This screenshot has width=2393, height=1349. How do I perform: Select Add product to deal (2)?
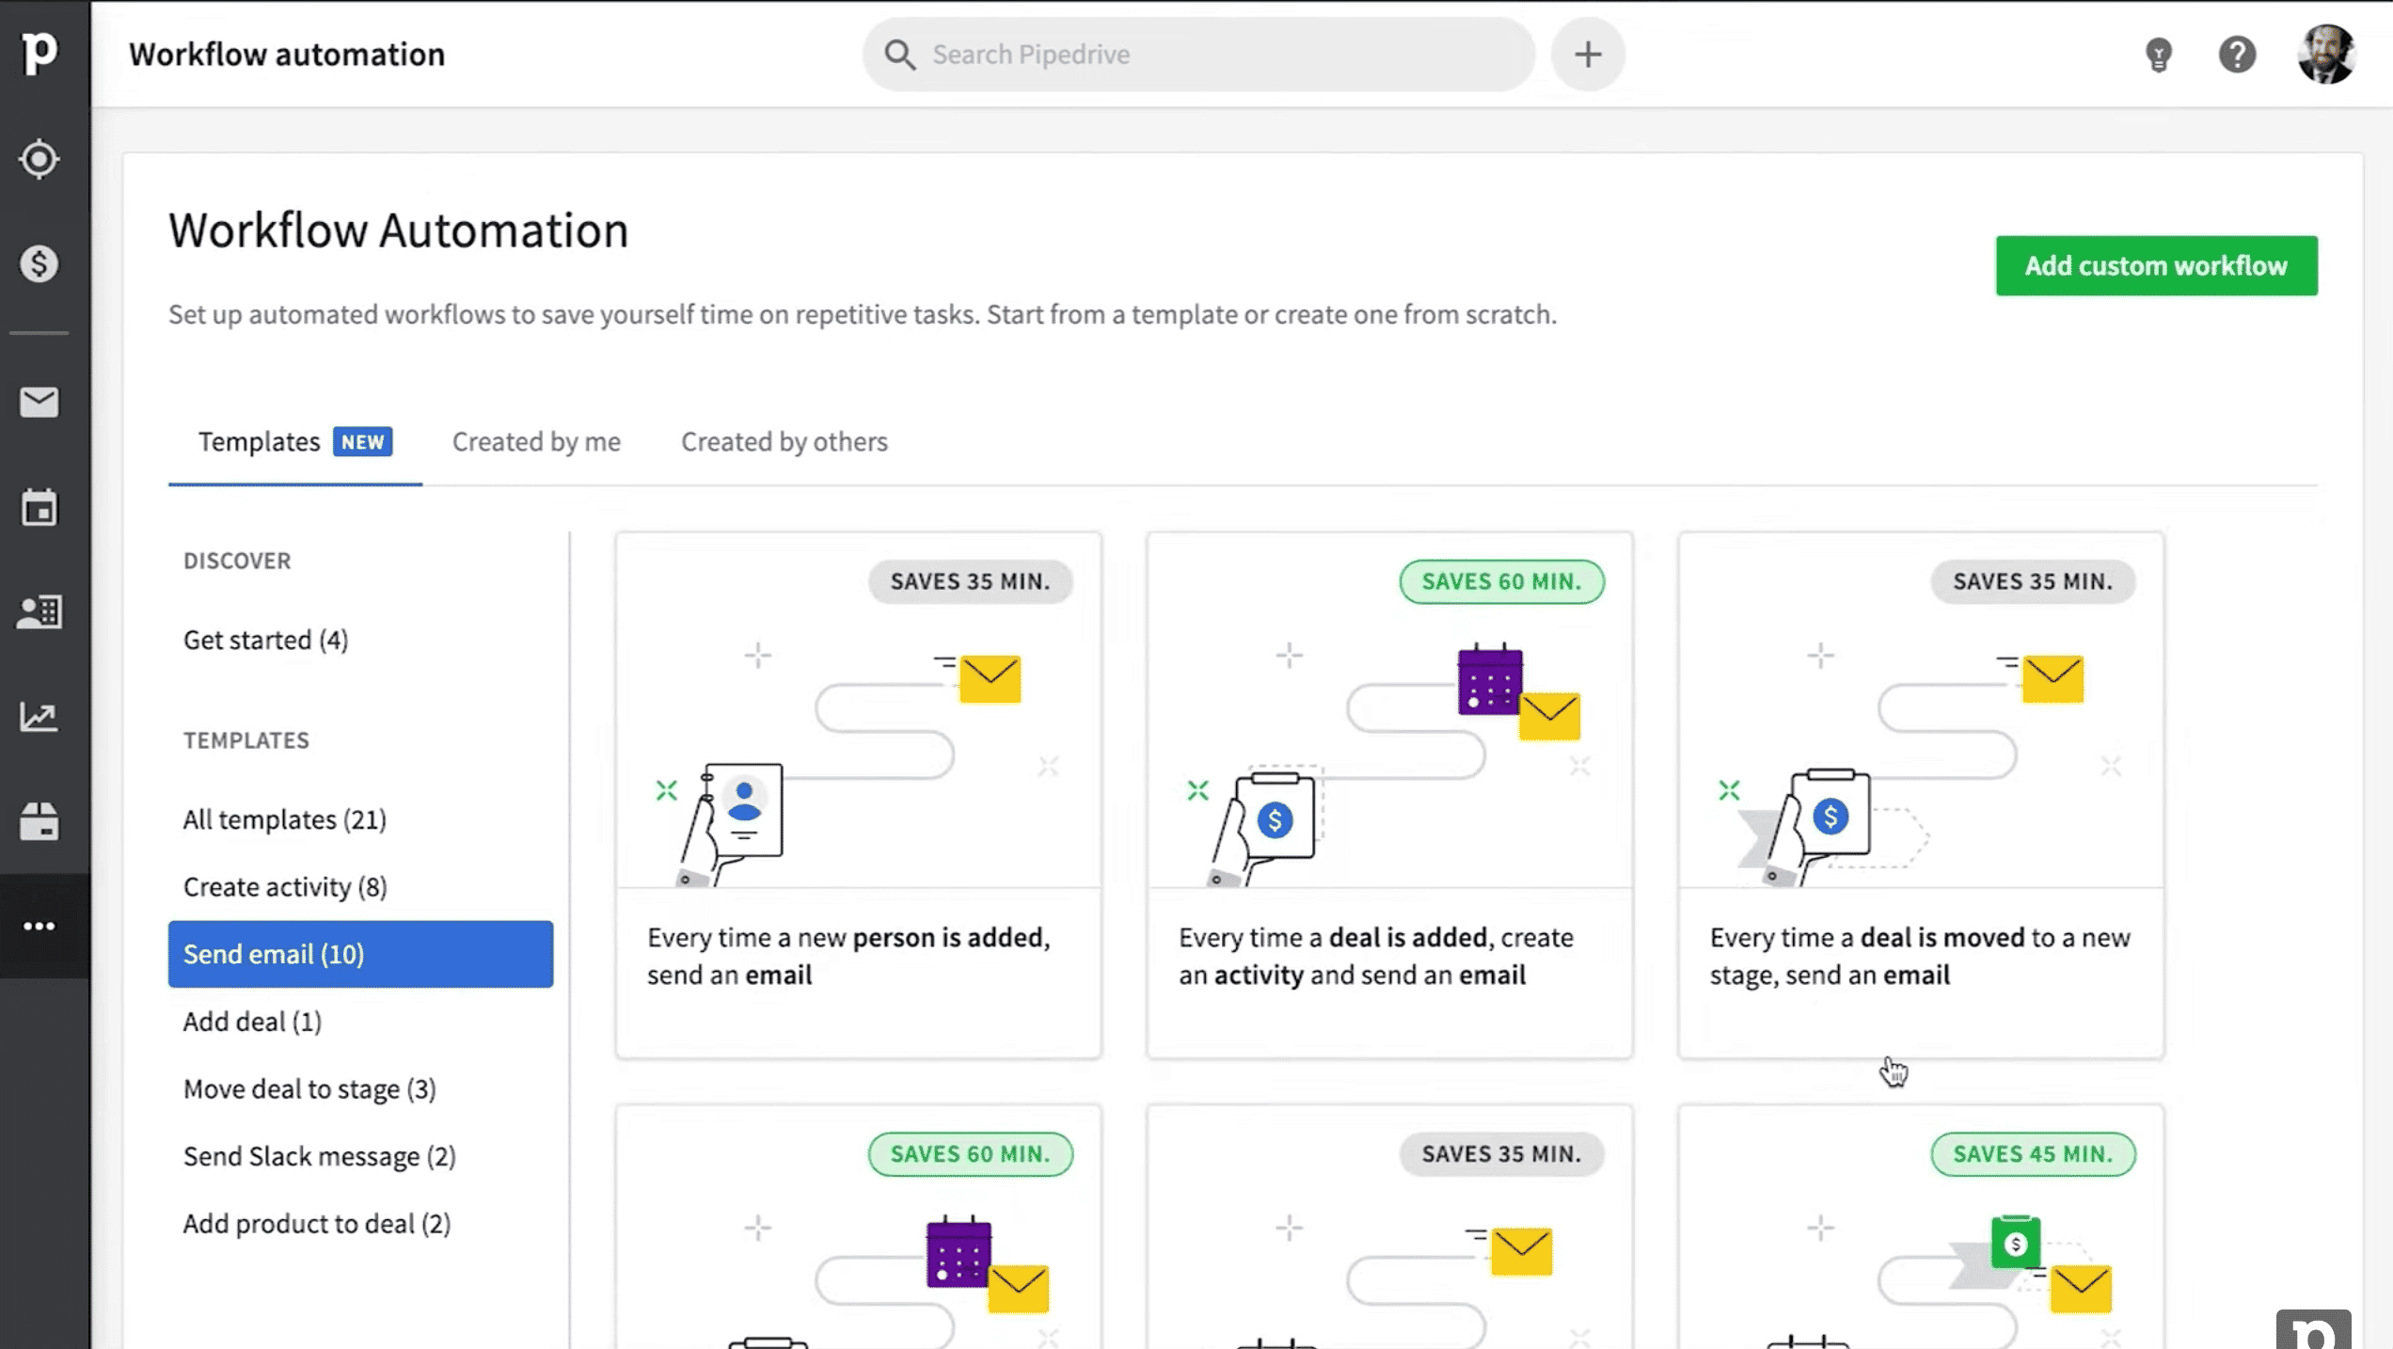tap(316, 1224)
